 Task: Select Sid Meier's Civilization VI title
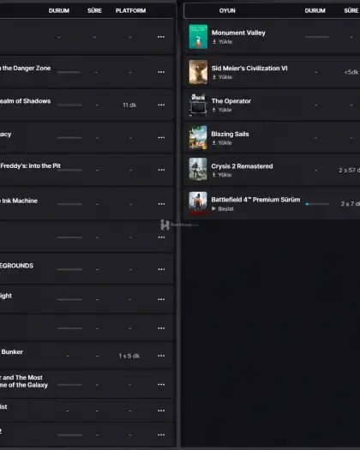[249, 69]
